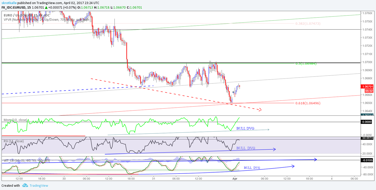Screen dimensions: 376x190
Task: Click the Apr label on time axis
Action: 235,179
